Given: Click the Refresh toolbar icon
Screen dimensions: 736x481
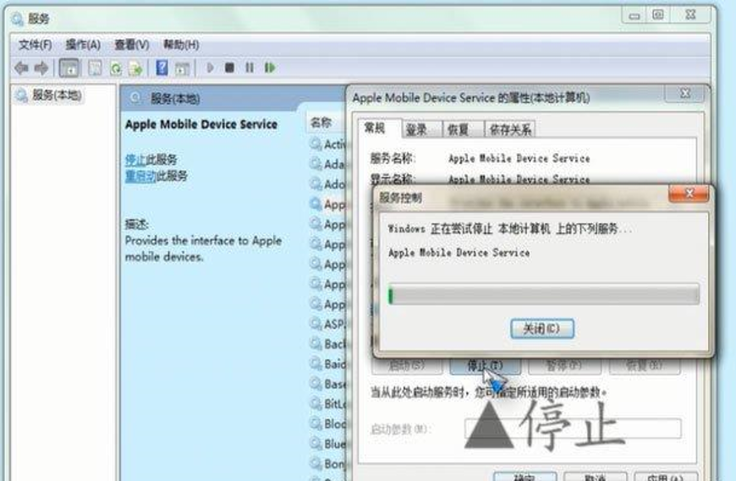Looking at the screenshot, I should (x=115, y=69).
